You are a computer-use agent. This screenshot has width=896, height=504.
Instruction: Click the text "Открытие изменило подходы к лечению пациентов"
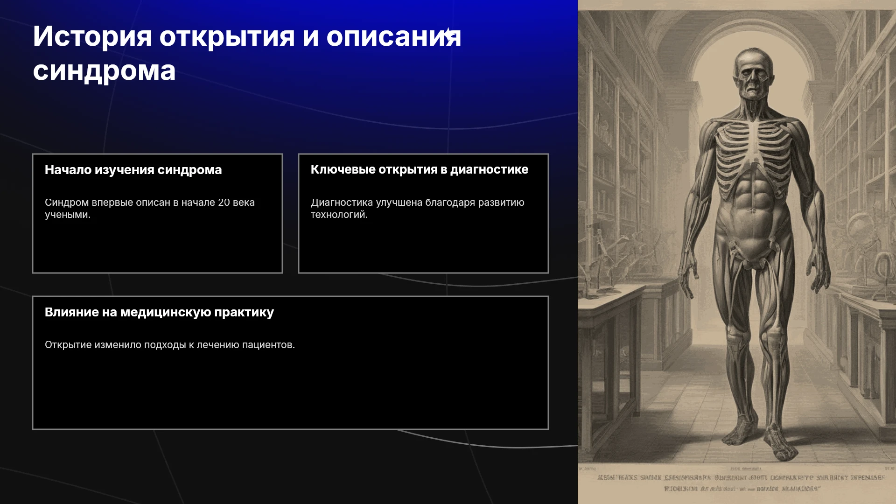[170, 345]
